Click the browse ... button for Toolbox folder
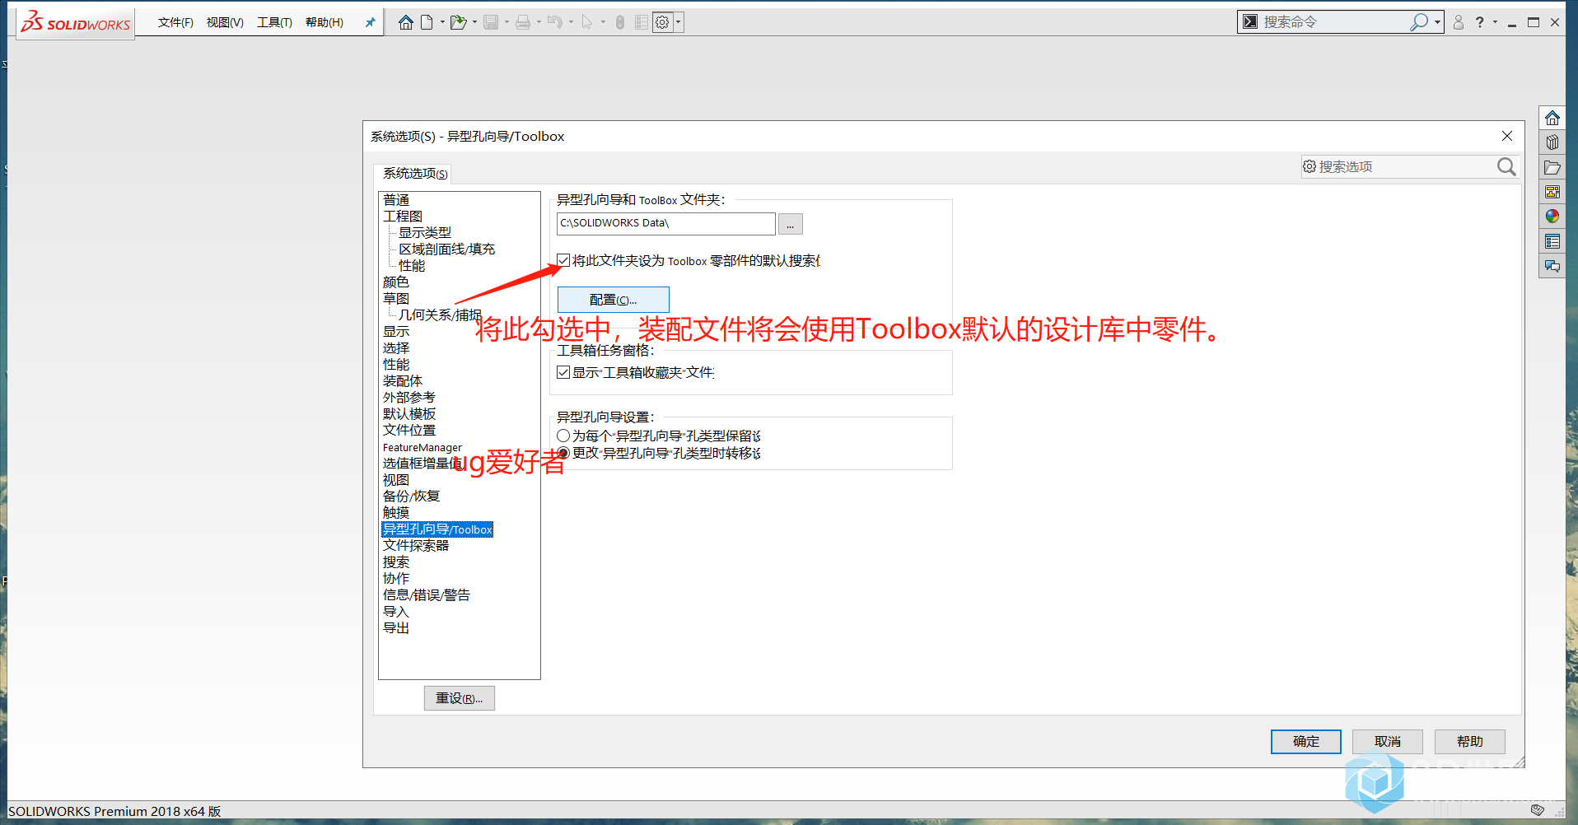1578x825 pixels. (791, 224)
